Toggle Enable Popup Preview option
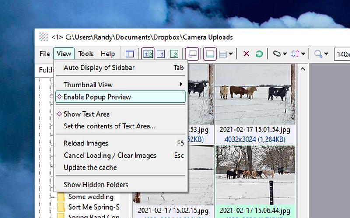350x218 pixels. click(x=121, y=97)
